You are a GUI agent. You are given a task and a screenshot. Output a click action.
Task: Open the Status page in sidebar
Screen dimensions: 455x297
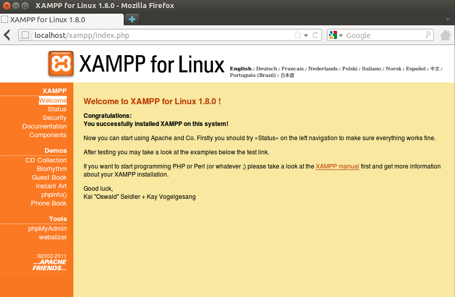(57, 109)
